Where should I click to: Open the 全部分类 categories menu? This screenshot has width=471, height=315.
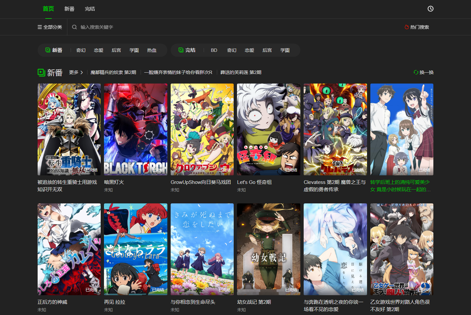50,27
